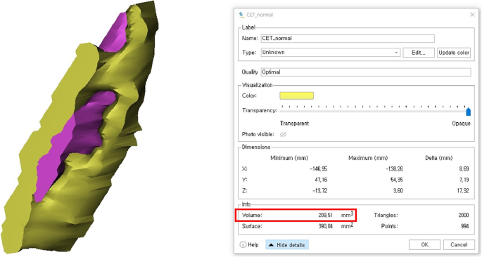Click the Opaque label under slider
The height and width of the screenshot is (257, 482).
point(461,124)
